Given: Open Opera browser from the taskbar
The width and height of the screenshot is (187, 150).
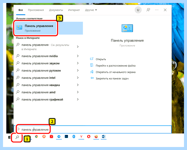Looking at the screenshot, I should pyautogui.click(x=89, y=136).
